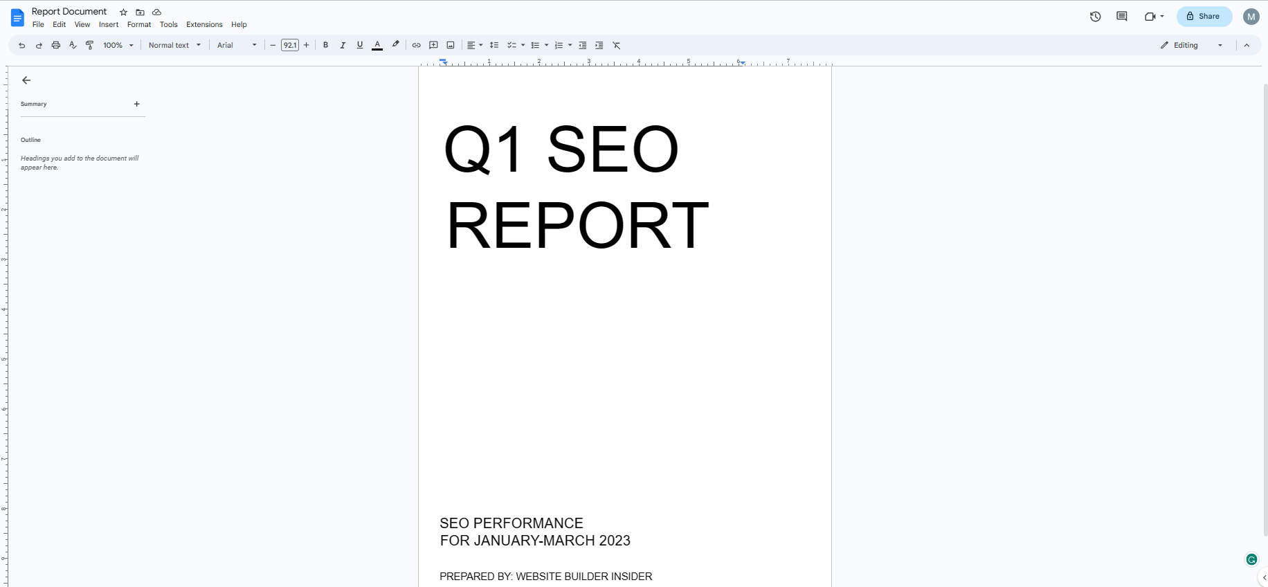
Task: Open line and paragraph spacing
Action: point(494,45)
